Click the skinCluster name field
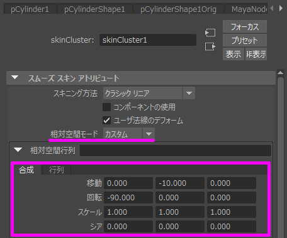This screenshot has height=238, width=287. click(x=148, y=40)
